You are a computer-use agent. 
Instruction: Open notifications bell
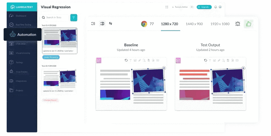(x=215, y=7)
